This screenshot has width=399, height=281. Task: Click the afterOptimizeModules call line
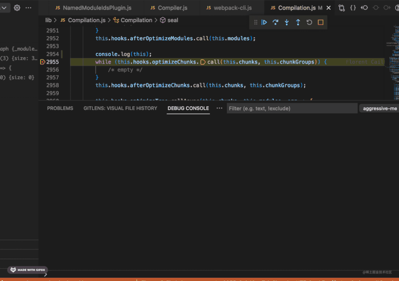click(x=175, y=38)
